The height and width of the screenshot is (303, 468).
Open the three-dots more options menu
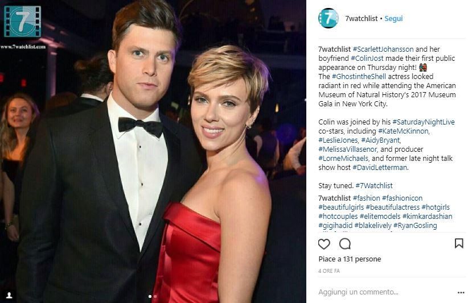pyautogui.click(x=461, y=293)
